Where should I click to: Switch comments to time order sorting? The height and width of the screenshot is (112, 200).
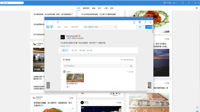(127, 60)
